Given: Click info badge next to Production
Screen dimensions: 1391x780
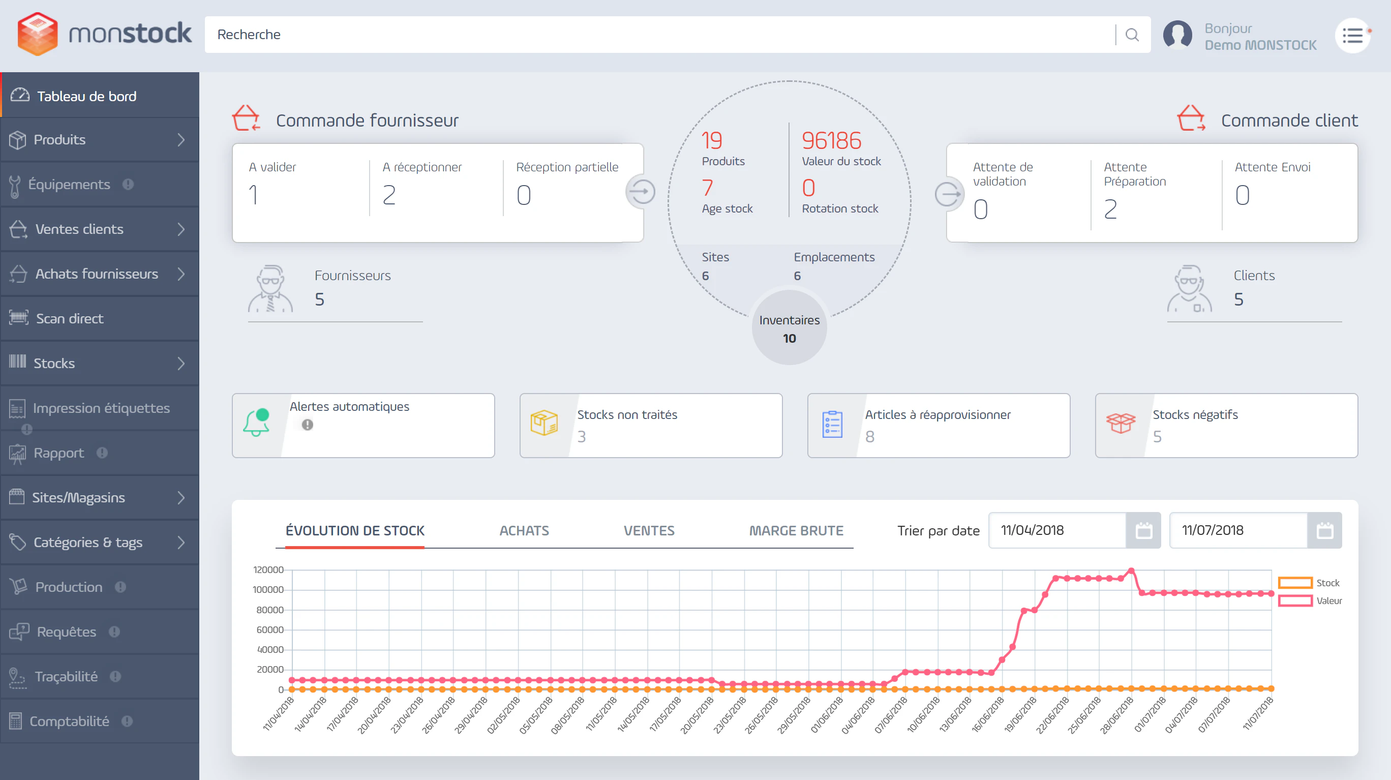Looking at the screenshot, I should point(120,587).
